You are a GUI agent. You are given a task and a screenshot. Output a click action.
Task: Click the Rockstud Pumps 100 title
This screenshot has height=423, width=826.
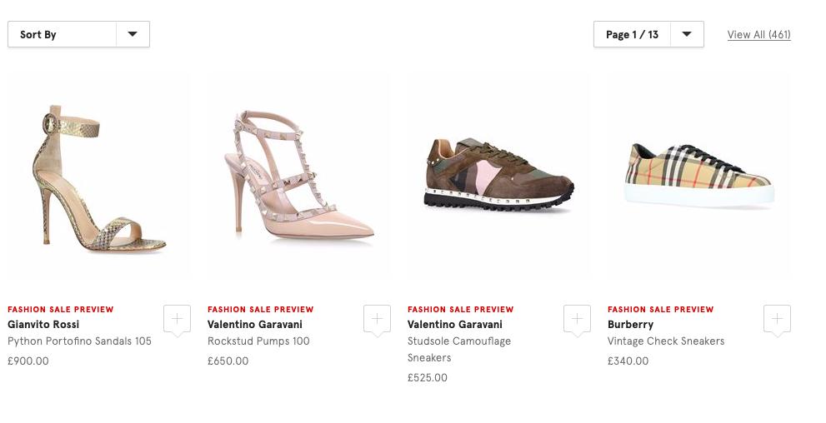[x=258, y=341]
